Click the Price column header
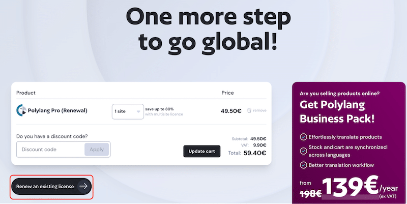 click(227, 93)
